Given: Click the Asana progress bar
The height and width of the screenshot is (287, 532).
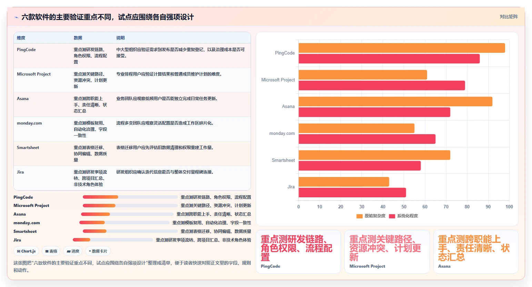Looking at the screenshot, I should (x=128, y=214).
